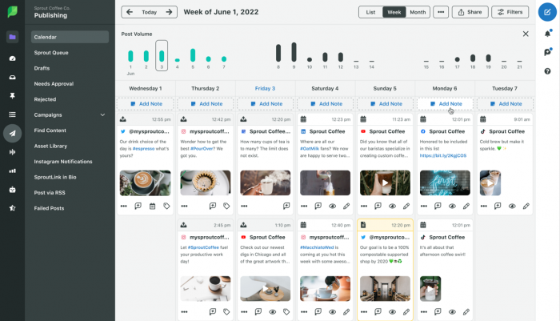Open more menu on the #PourOver post

click(x=184, y=206)
